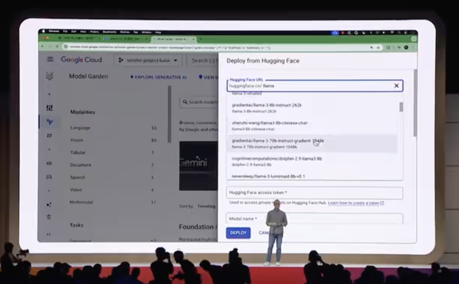Click the blue DEPLOY button
The height and width of the screenshot is (284, 459).
tap(238, 233)
